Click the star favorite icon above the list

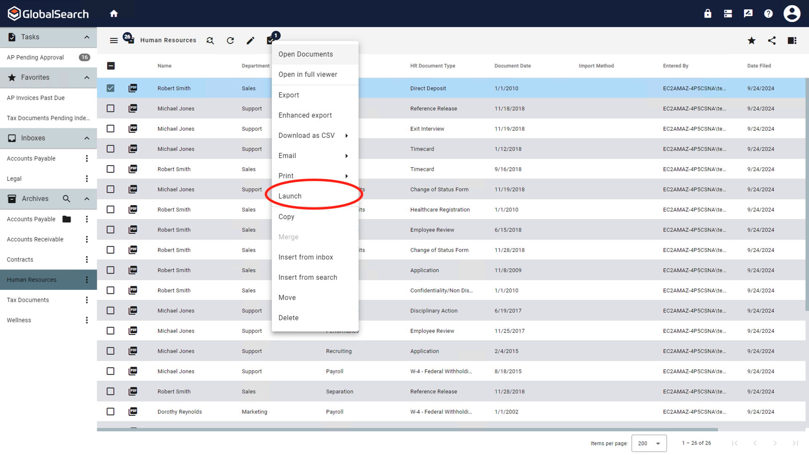[751, 40]
